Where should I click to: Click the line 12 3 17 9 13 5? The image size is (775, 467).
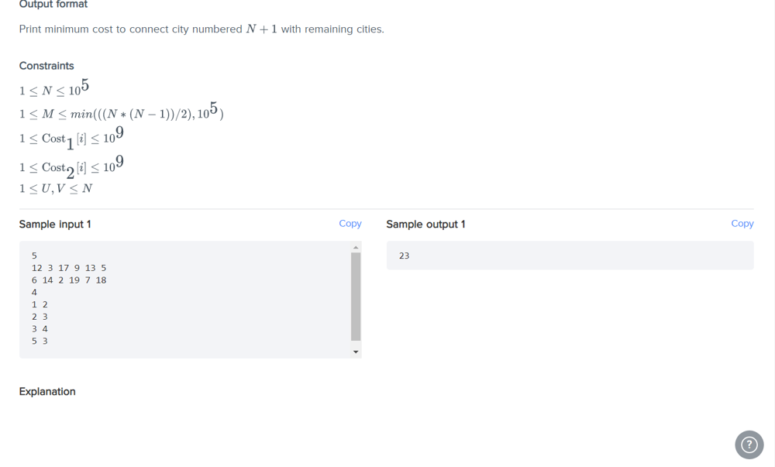(69, 268)
